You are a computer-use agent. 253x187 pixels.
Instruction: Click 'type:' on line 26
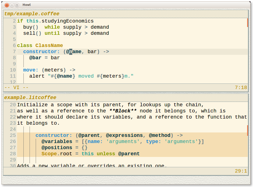[x=153, y=141]
